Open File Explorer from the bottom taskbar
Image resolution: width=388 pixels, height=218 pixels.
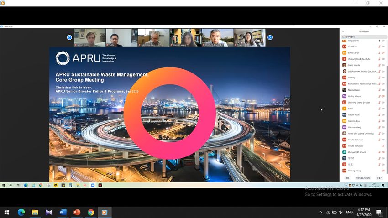35,213
